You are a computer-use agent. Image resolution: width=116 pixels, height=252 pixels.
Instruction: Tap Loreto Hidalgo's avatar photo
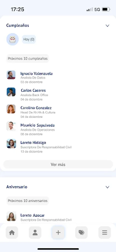(x=11, y=144)
